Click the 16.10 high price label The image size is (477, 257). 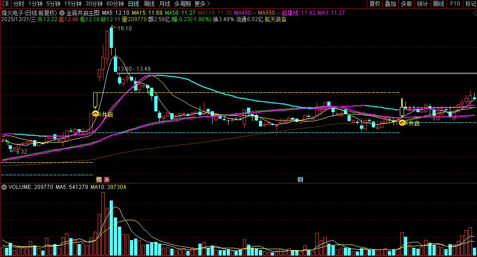click(x=124, y=29)
